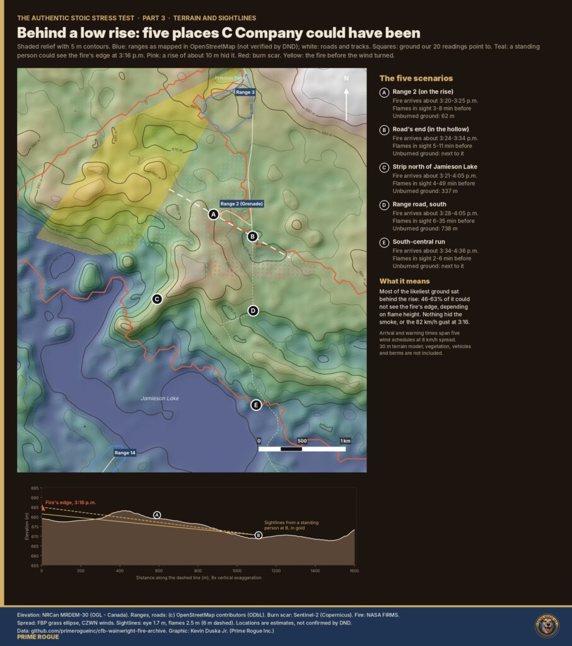Click marker A on the elevation profile
This screenshot has width=572, height=646.
click(x=157, y=515)
